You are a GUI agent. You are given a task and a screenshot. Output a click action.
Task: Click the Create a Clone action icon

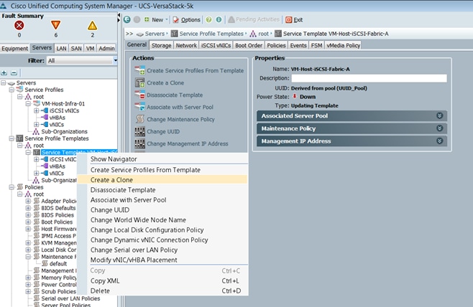point(139,82)
